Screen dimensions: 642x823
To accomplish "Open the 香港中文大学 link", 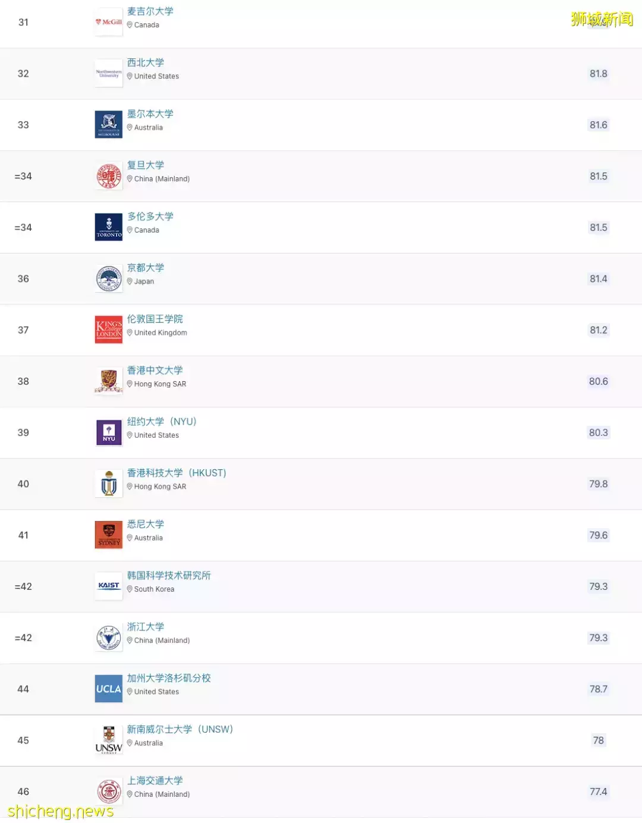I will pyautogui.click(x=155, y=370).
